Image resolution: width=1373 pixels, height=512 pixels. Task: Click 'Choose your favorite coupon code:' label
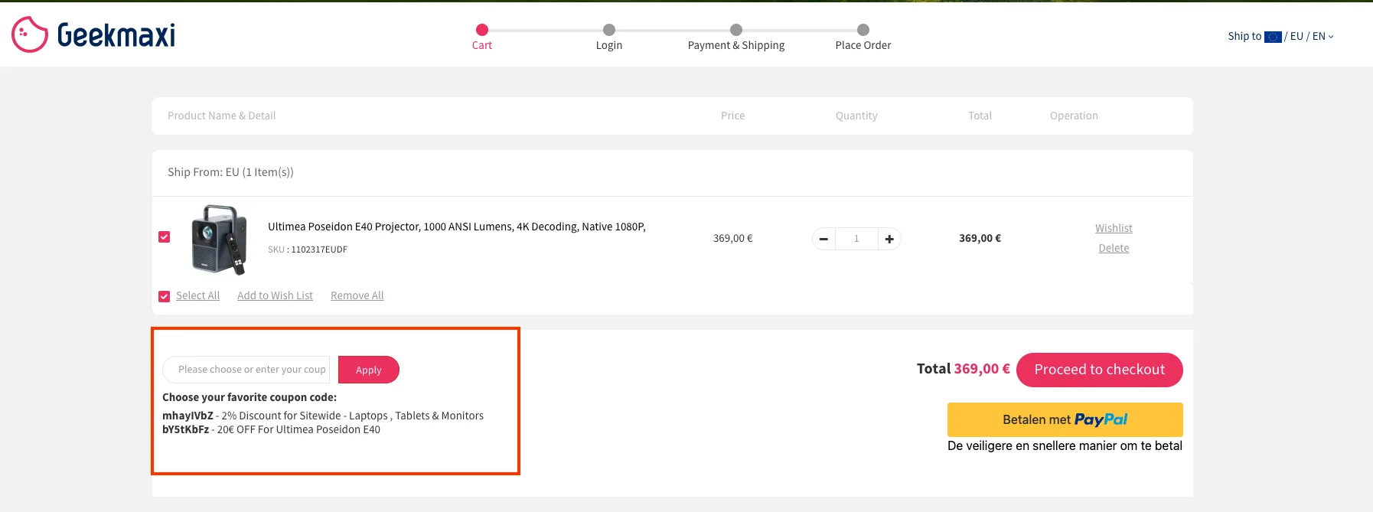(249, 397)
